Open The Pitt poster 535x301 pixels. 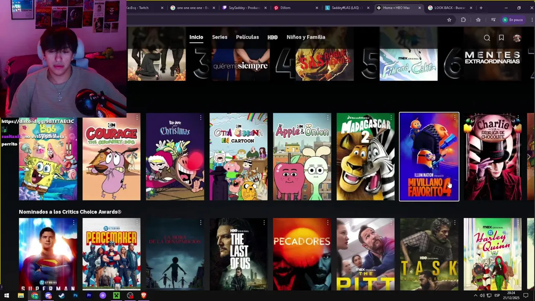366,254
